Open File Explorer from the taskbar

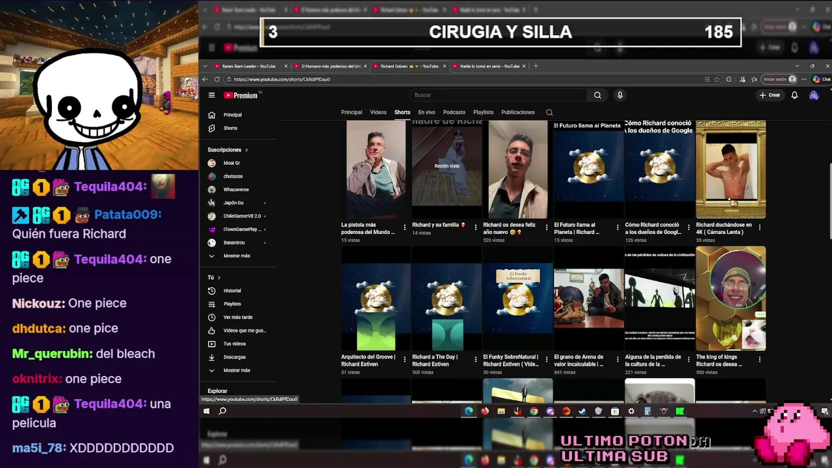tap(501, 411)
